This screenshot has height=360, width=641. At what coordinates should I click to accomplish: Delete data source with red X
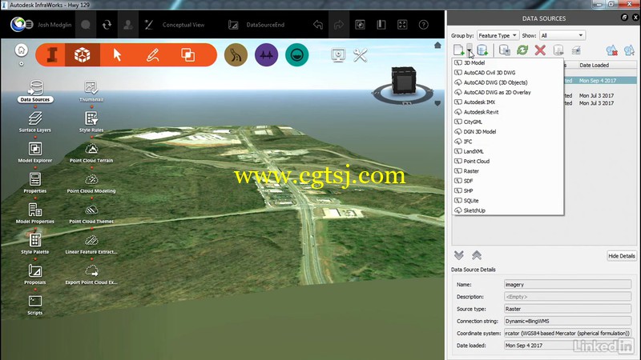point(540,50)
